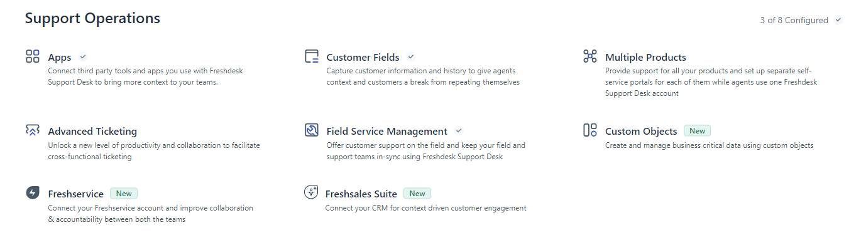The width and height of the screenshot is (866, 240).
Task: Click the Field Service Management wrench icon
Action: point(311,130)
